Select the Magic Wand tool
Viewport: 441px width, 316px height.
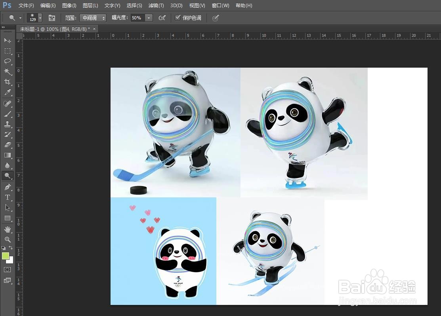pyautogui.click(x=8, y=72)
